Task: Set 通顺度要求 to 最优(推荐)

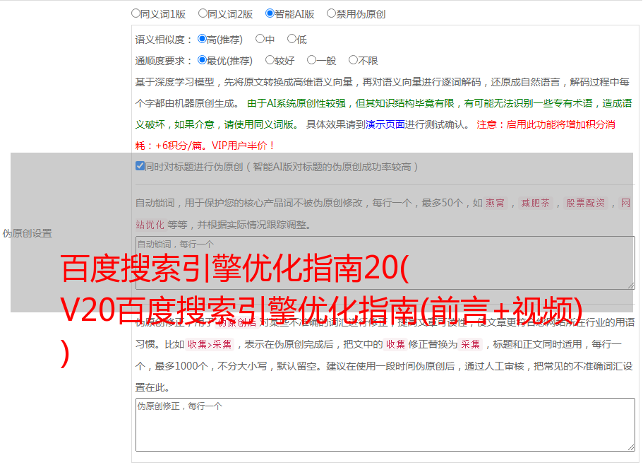Action: 202,60
